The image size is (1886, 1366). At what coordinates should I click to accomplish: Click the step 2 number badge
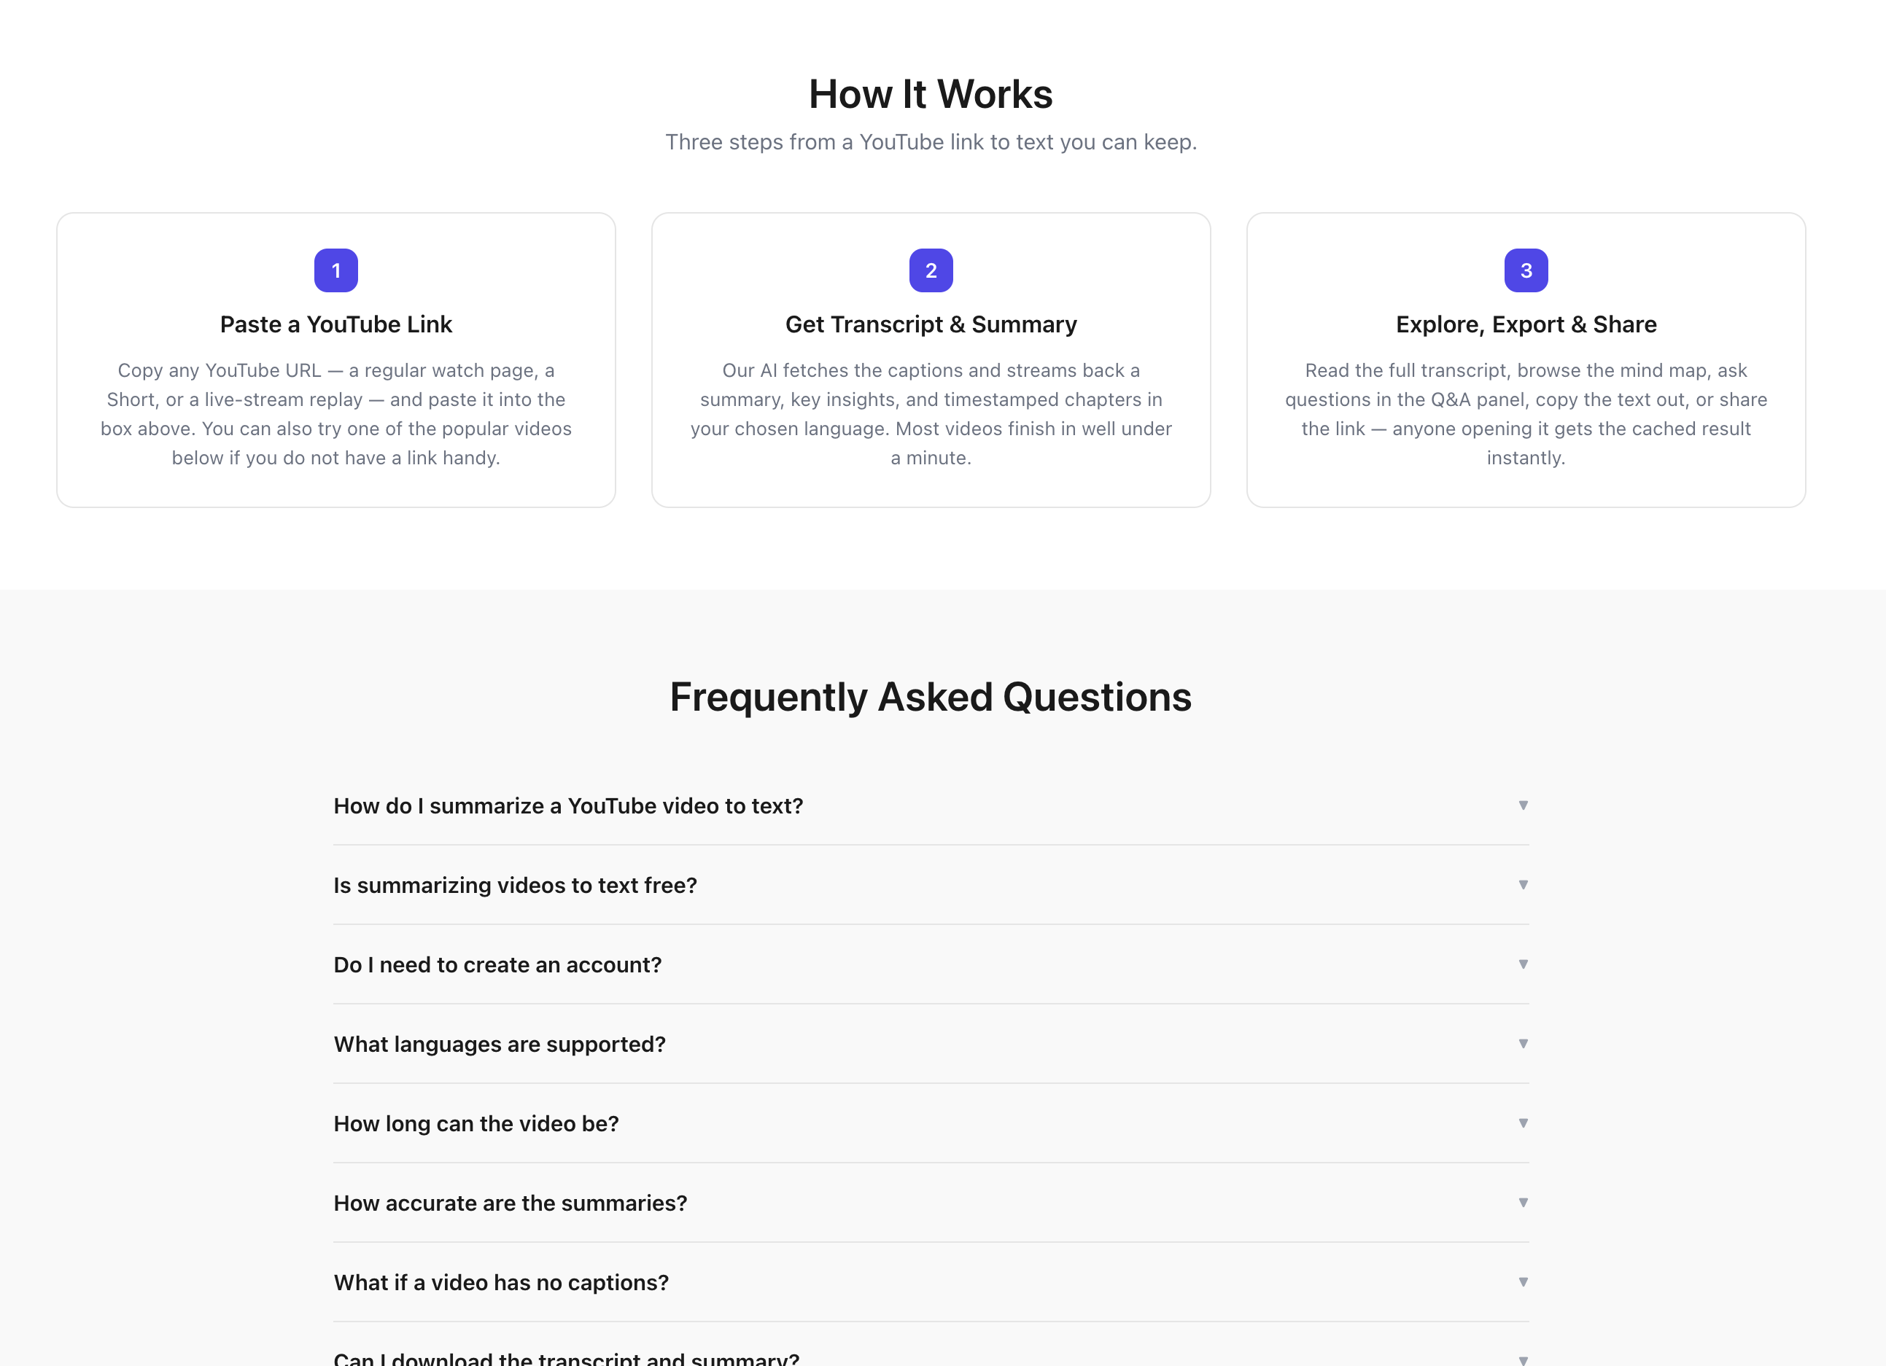pyautogui.click(x=931, y=270)
